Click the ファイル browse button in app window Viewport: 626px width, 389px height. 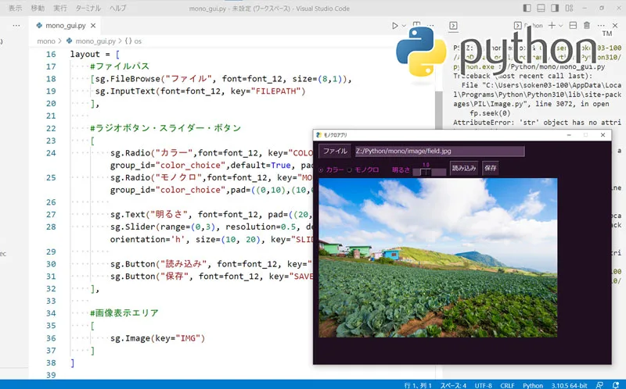point(335,151)
